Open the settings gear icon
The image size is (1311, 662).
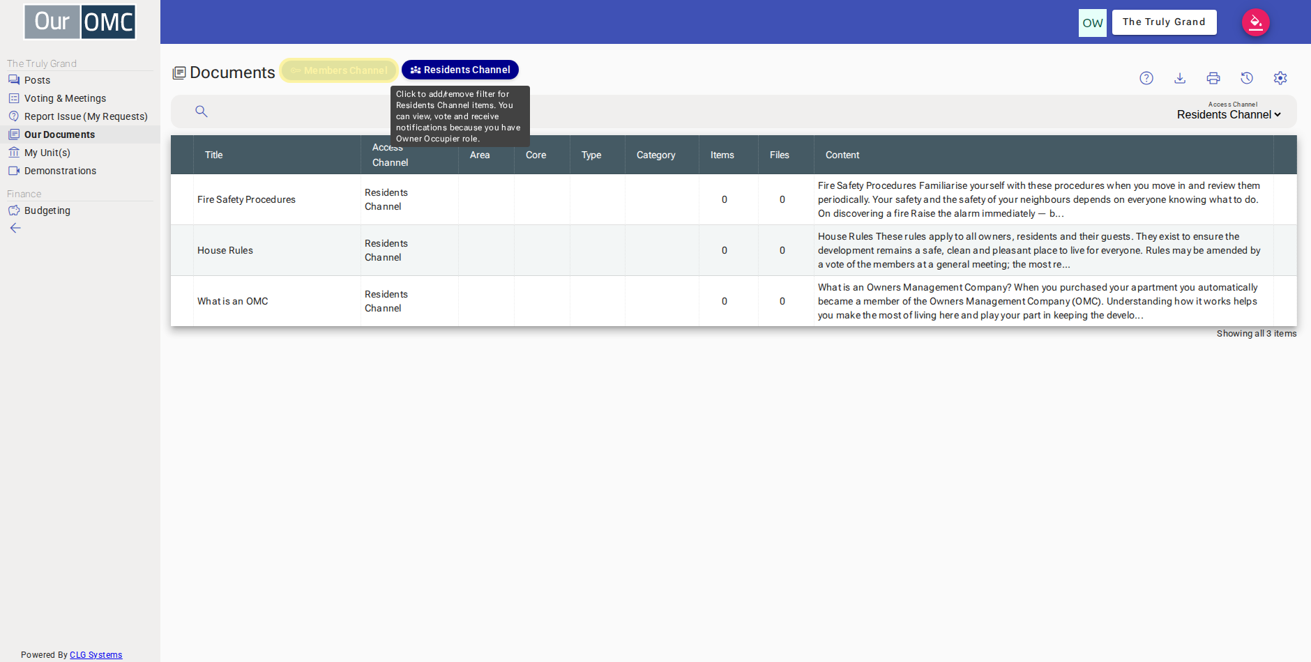click(x=1280, y=78)
